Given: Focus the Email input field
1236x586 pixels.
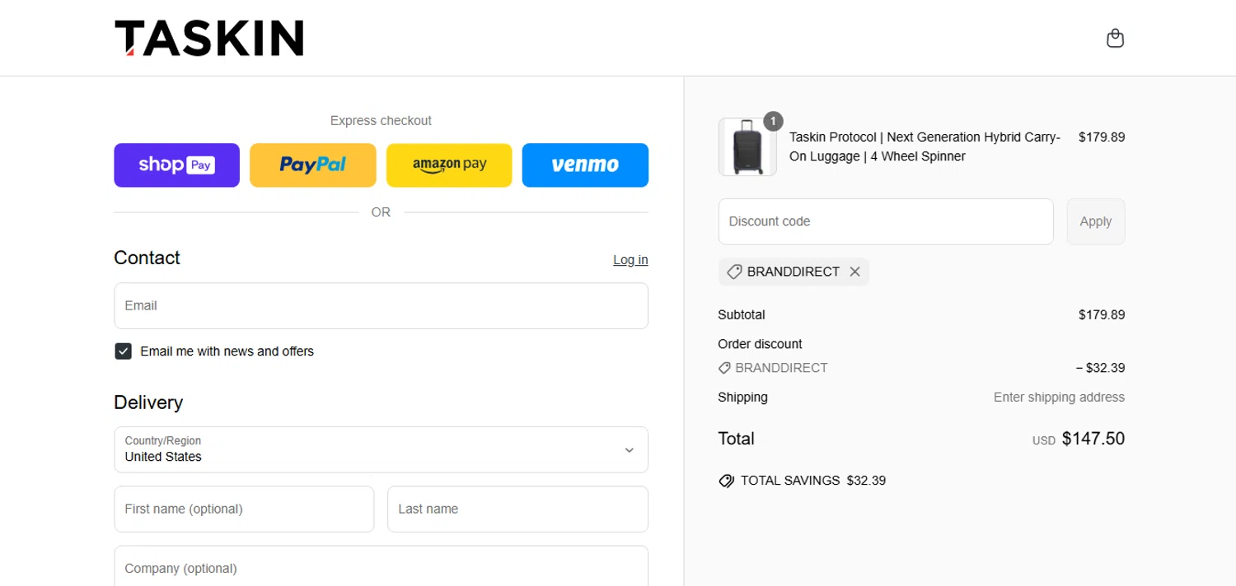Looking at the screenshot, I should (381, 306).
